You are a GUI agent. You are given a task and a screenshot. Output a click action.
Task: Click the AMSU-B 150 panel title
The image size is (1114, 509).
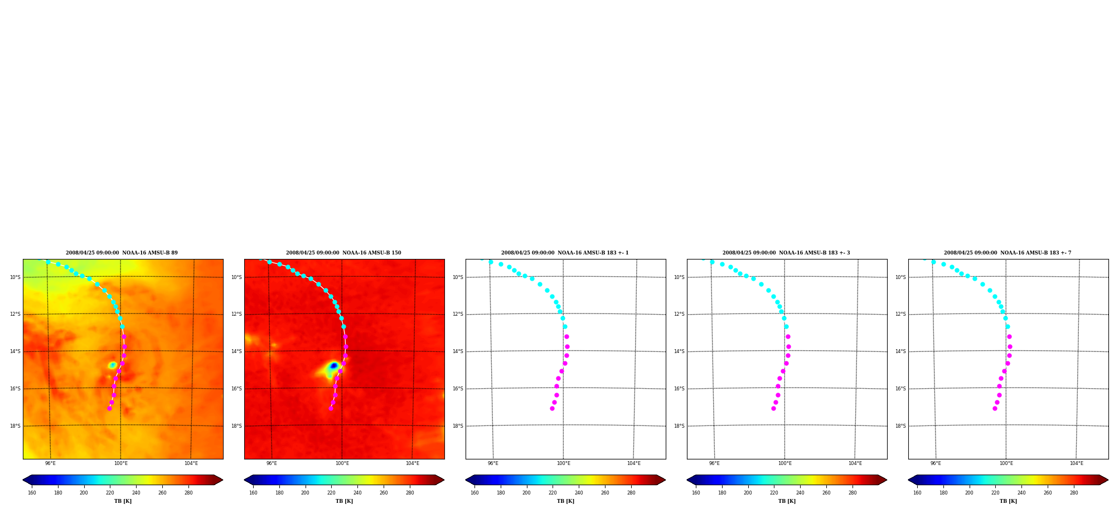pos(343,253)
